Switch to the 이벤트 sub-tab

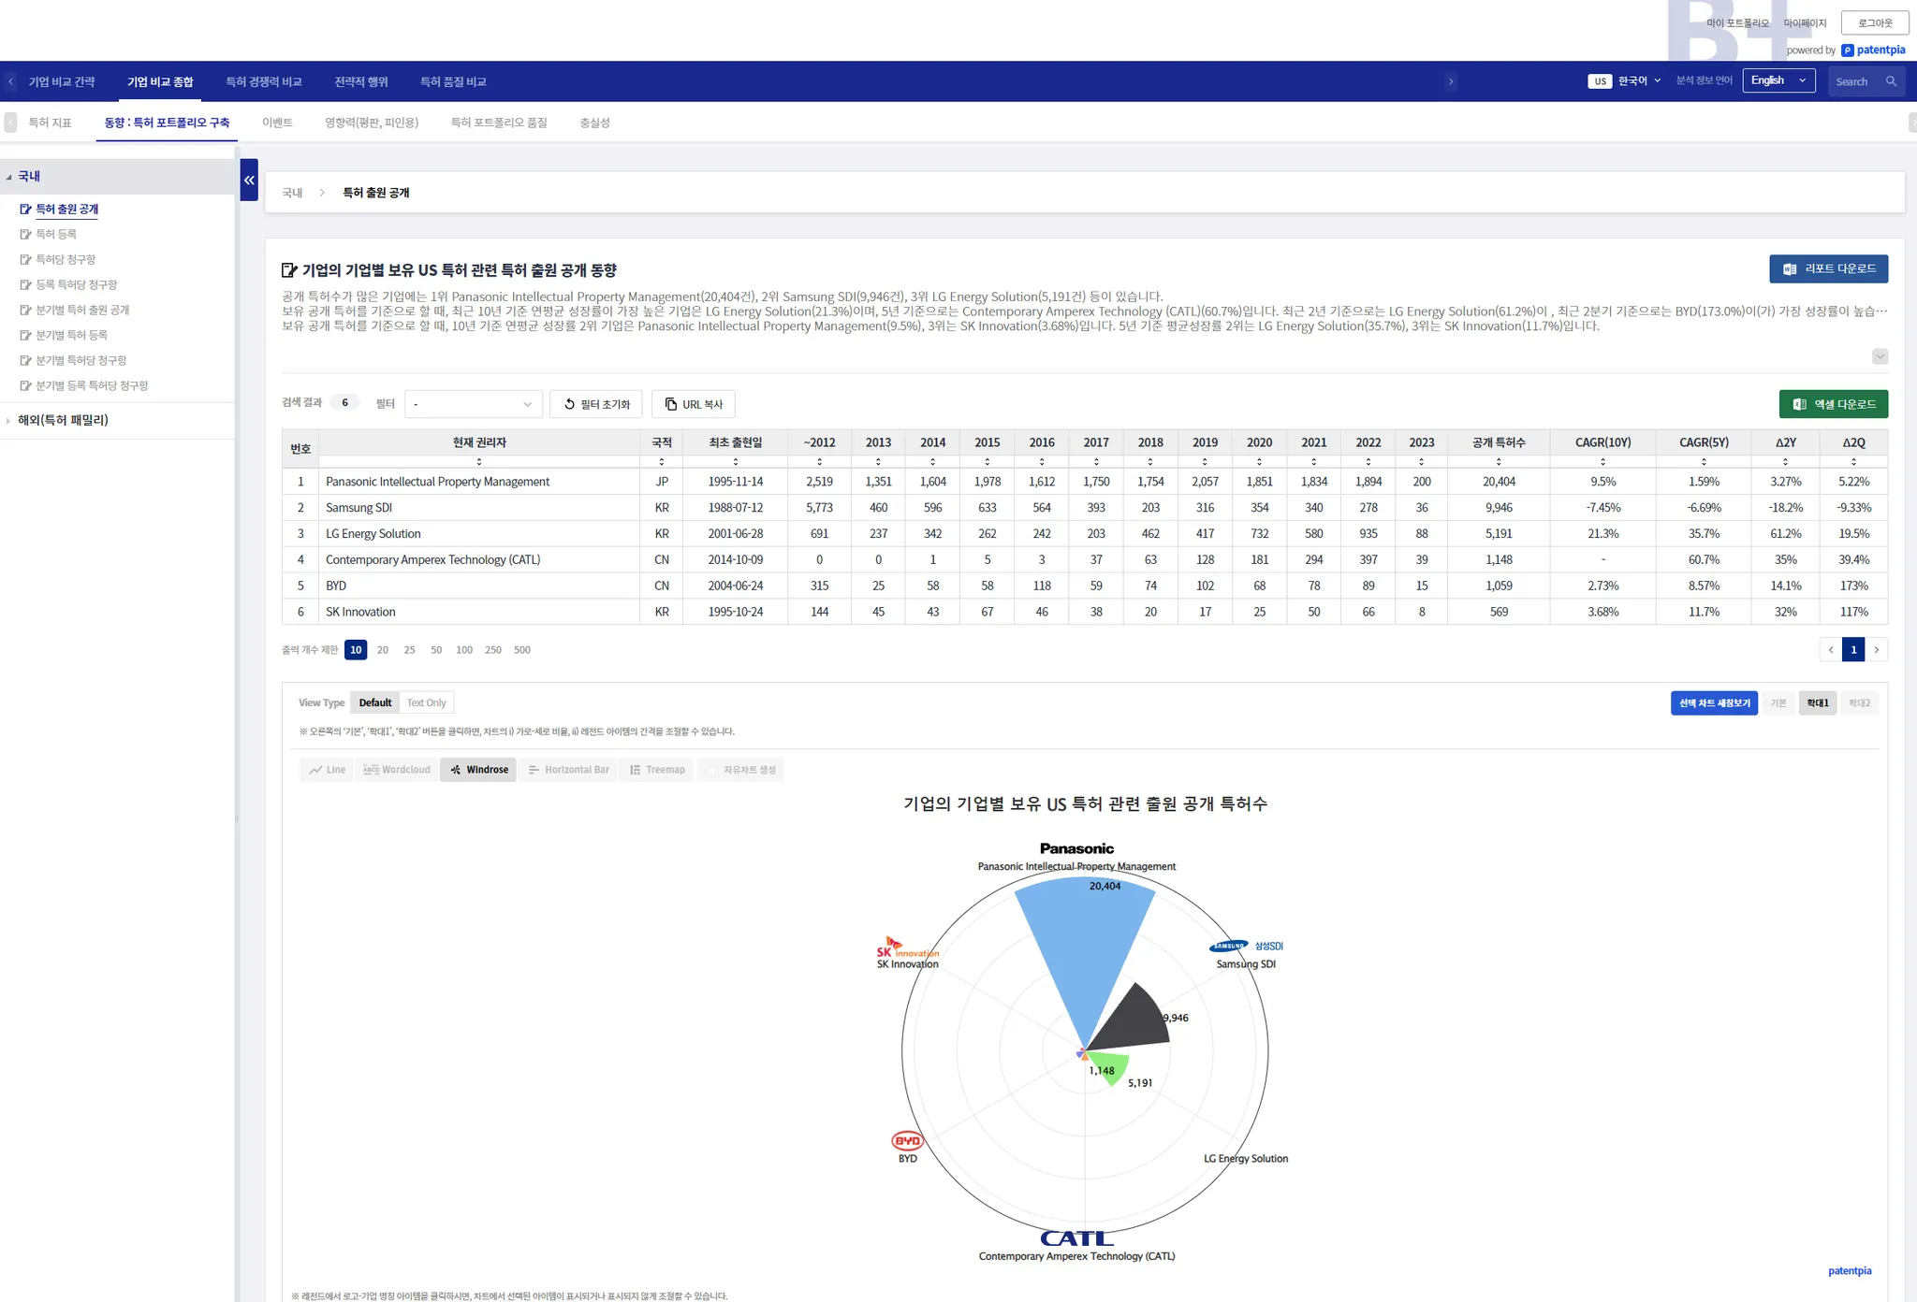277,123
